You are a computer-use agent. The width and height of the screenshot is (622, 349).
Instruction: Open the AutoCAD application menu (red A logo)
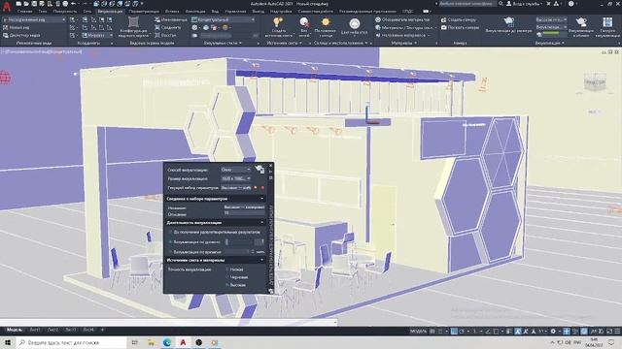[x=7, y=7]
